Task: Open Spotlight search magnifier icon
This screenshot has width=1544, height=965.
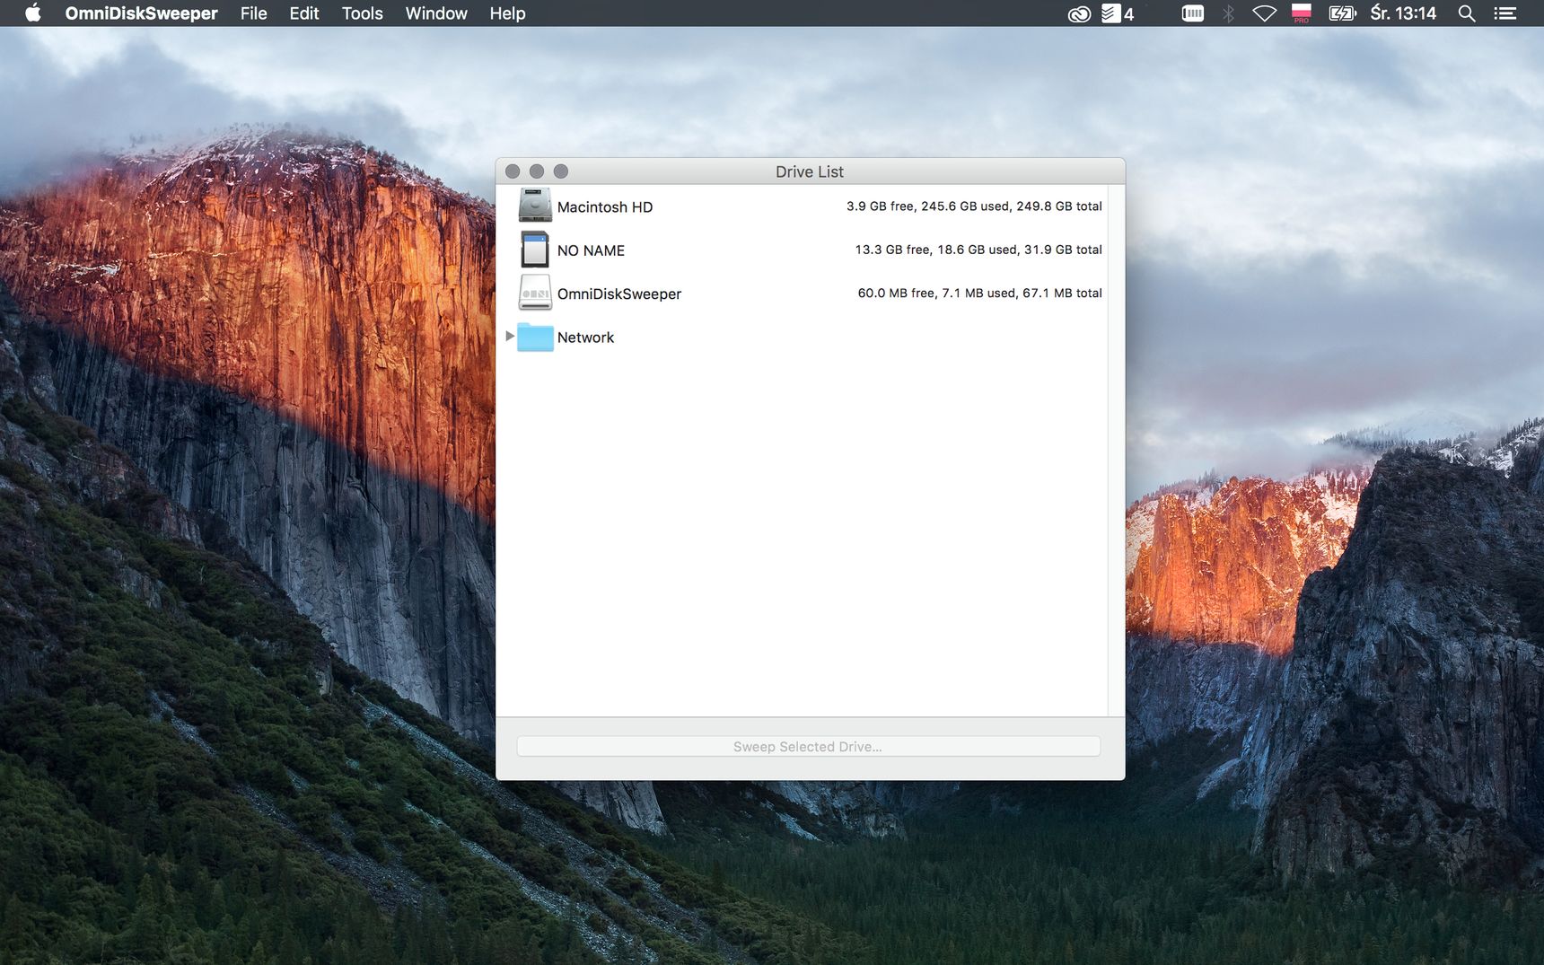Action: [1467, 13]
